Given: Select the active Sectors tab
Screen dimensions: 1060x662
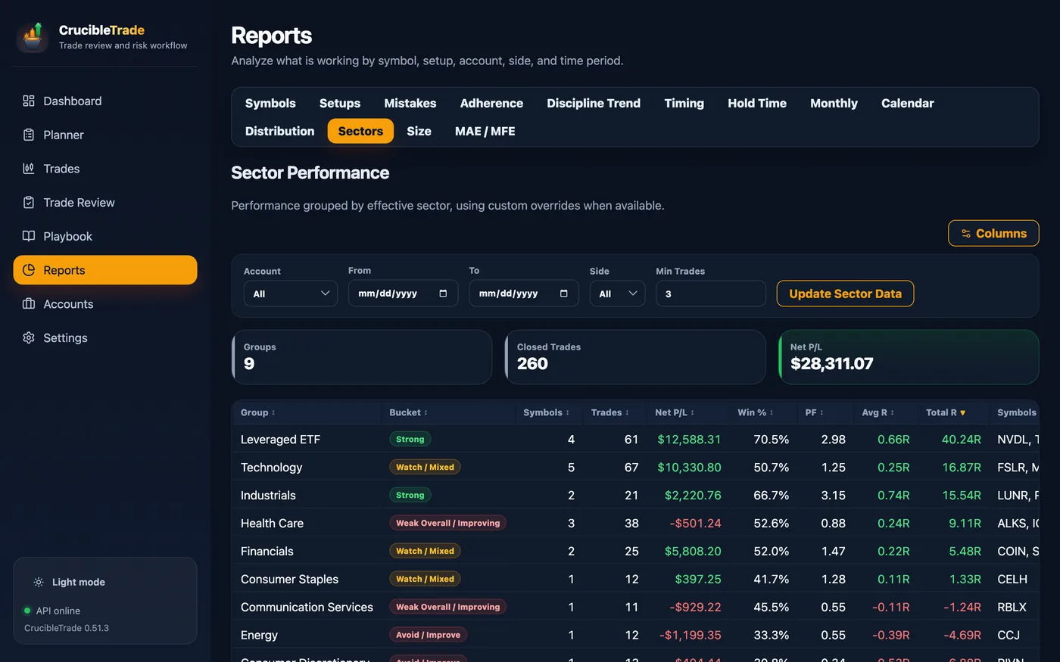Looking at the screenshot, I should coord(360,131).
